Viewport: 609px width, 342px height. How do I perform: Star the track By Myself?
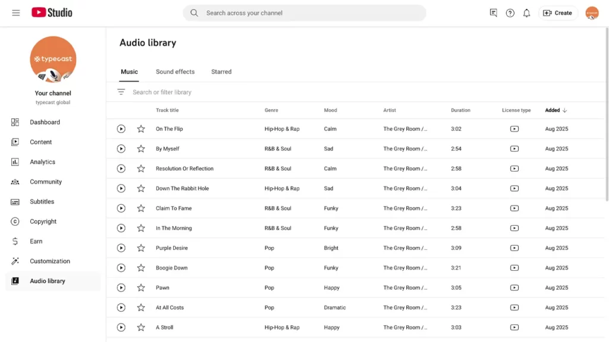coord(141,148)
